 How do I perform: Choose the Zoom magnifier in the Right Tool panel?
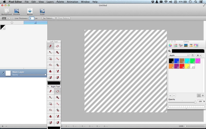point(57,98)
